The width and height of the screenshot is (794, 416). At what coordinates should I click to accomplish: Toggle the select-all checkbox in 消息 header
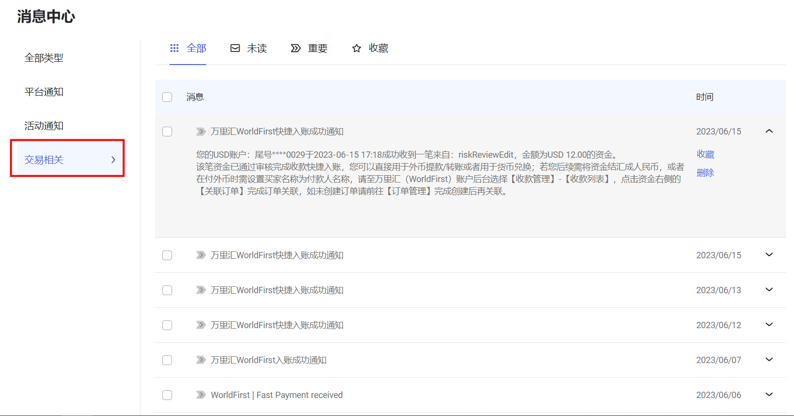(167, 97)
